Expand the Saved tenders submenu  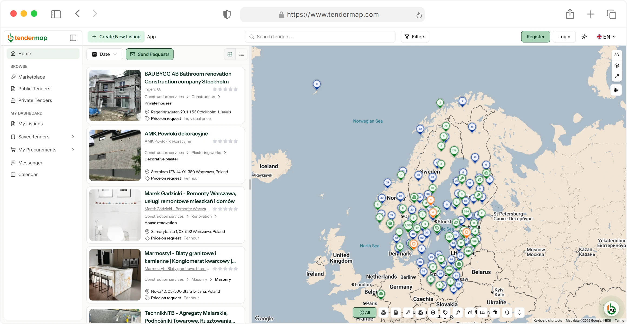click(x=73, y=137)
